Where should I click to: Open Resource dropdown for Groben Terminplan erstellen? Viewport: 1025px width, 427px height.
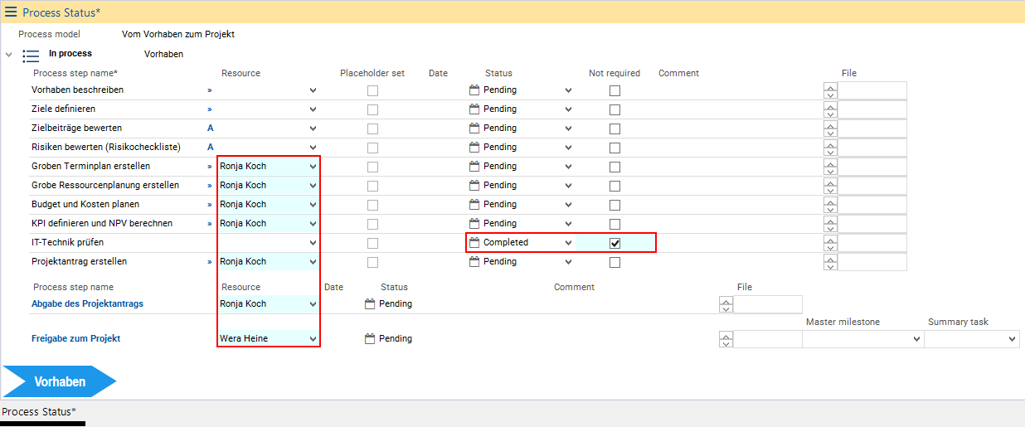313,166
